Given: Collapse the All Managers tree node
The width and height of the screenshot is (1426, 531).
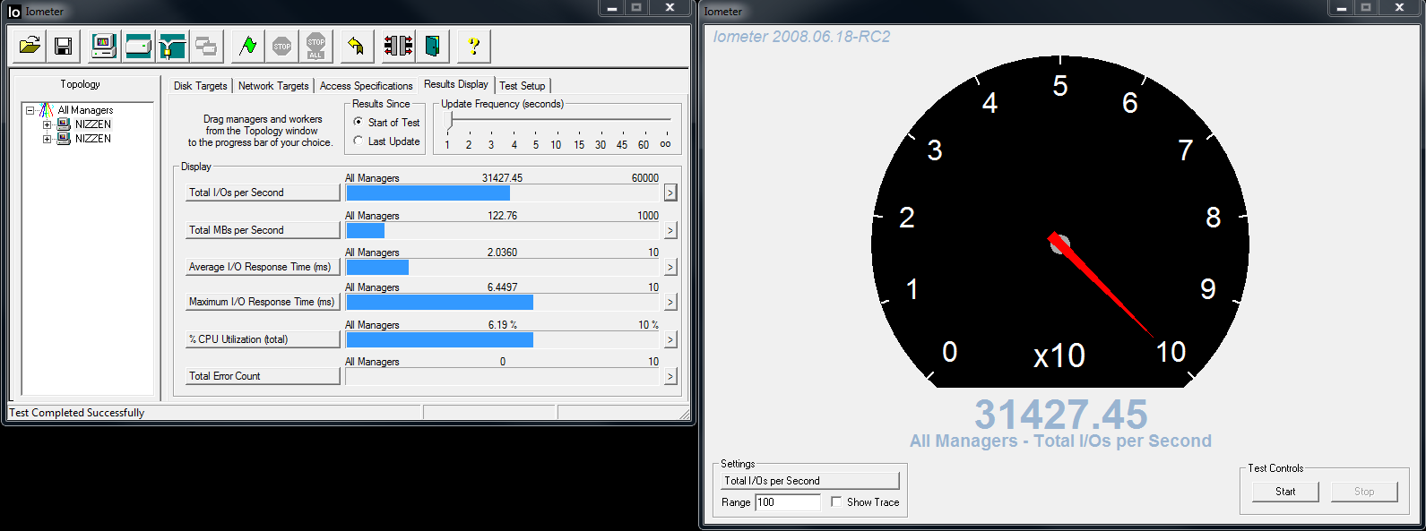Looking at the screenshot, I should 30,110.
